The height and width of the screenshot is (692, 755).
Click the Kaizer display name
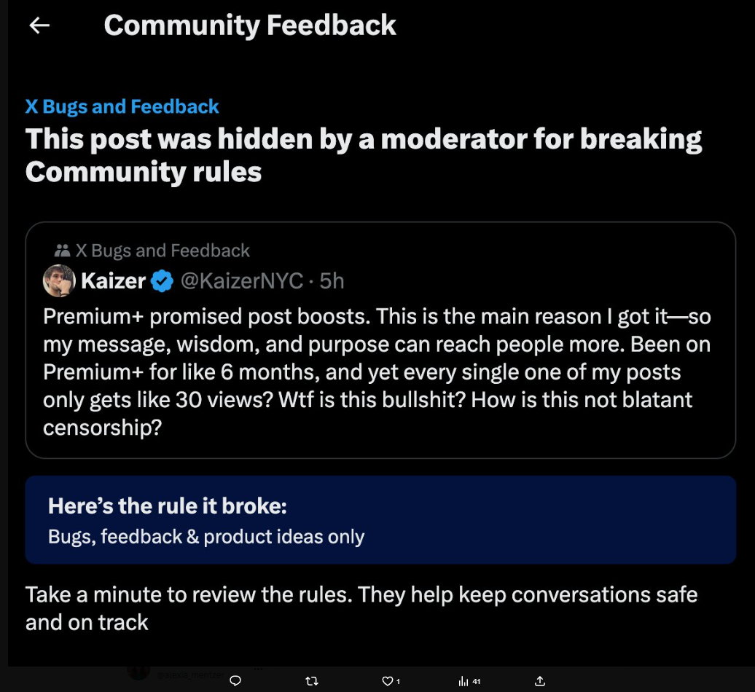point(113,281)
